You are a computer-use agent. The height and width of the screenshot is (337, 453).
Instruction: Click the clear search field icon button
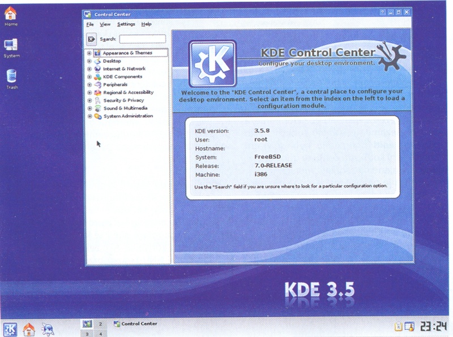tap(91, 39)
